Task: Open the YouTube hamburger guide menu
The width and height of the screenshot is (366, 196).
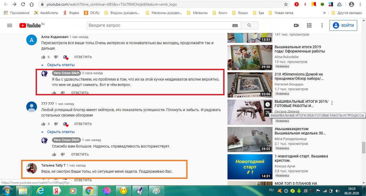Action: click(10, 25)
